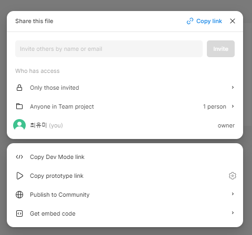Click the globe icon for Publish to Community
This screenshot has width=252, height=235.
[19, 195]
